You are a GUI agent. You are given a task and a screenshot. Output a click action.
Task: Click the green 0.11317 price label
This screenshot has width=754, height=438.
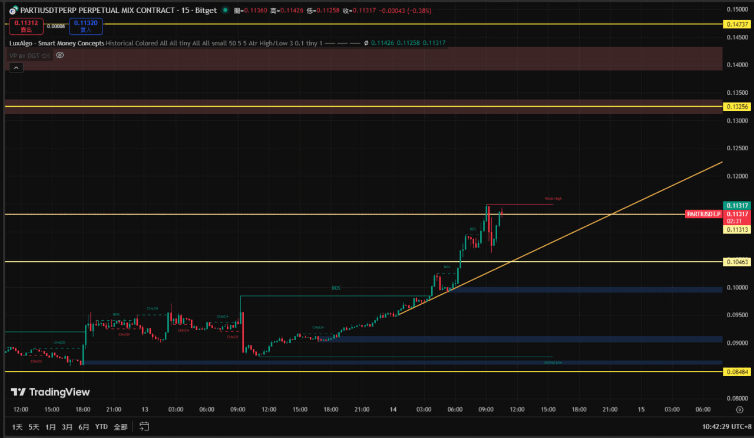click(x=738, y=205)
